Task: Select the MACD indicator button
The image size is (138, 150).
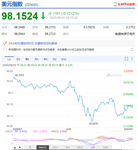Action: [x=43, y=147]
